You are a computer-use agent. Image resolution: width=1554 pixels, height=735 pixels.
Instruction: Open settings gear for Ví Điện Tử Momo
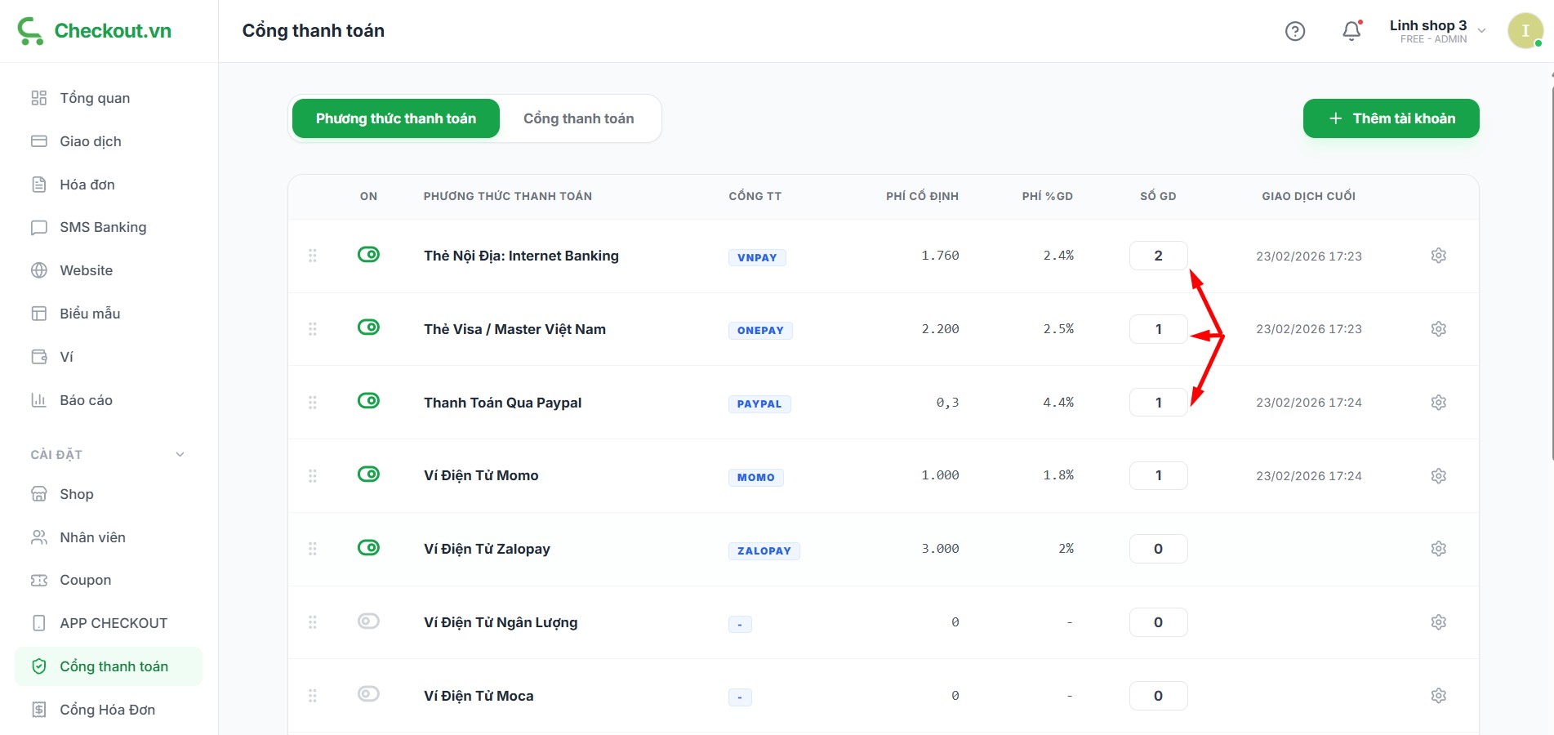(x=1438, y=475)
